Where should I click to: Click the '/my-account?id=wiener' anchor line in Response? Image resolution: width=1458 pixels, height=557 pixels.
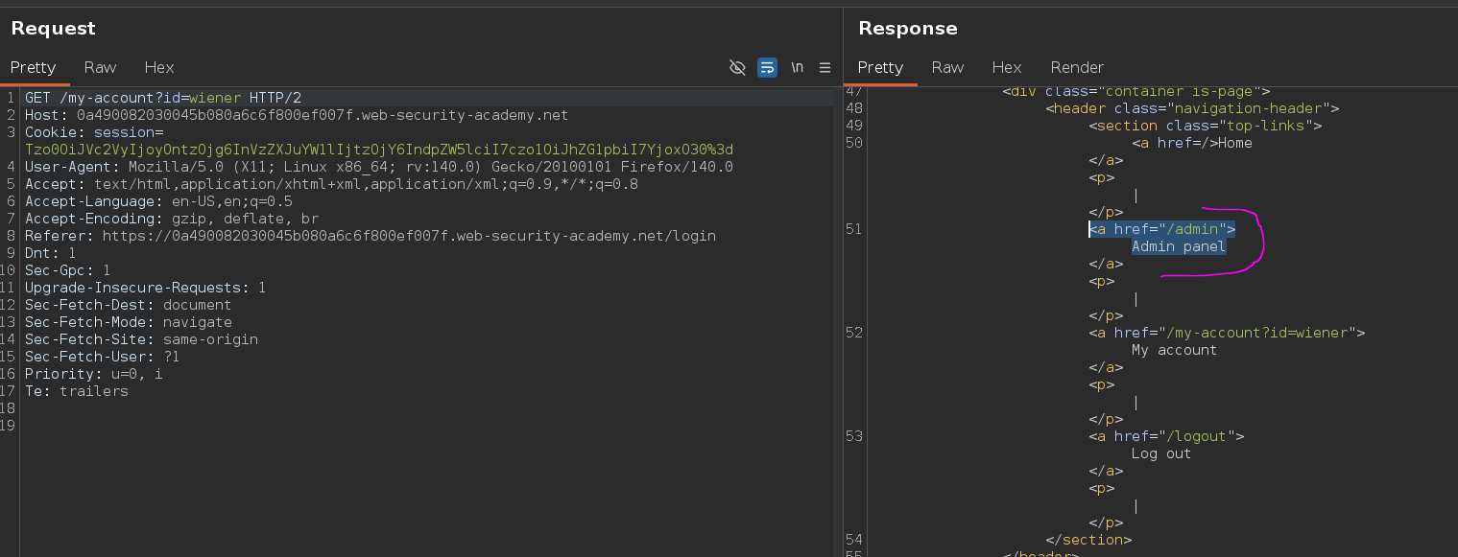coord(1227,333)
